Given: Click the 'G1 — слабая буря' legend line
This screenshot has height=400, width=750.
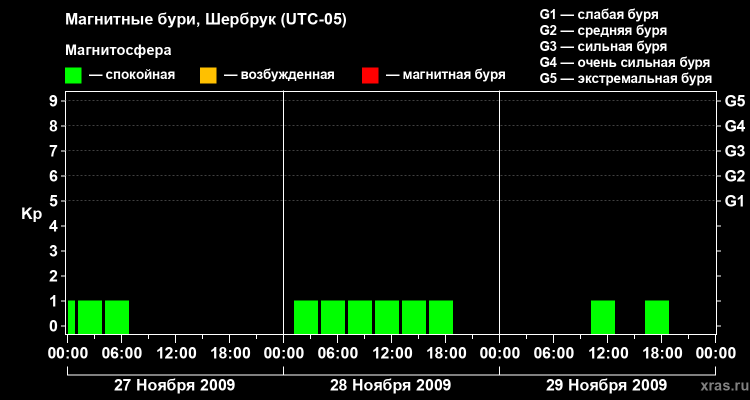Looking at the screenshot, I should click(x=599, y=14).
